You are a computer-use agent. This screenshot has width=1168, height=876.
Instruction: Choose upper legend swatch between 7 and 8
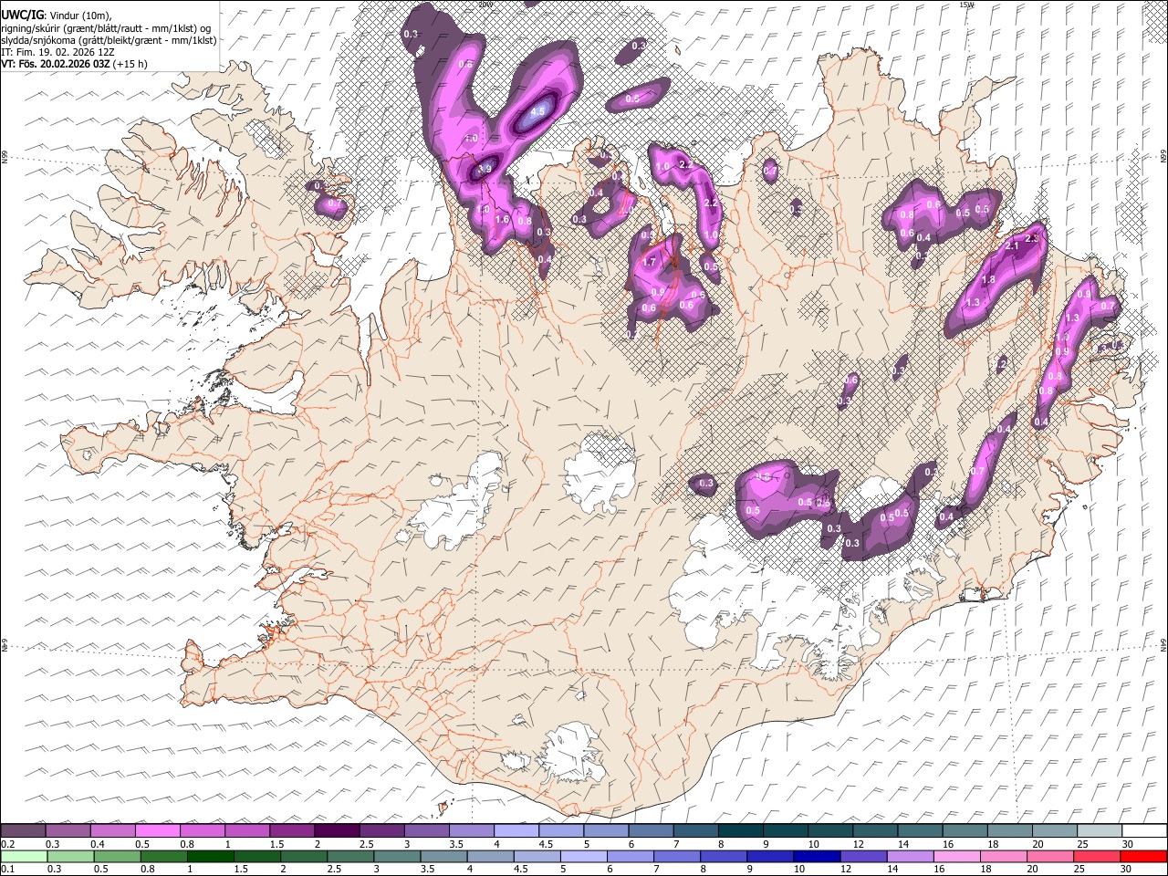[694, 830]
